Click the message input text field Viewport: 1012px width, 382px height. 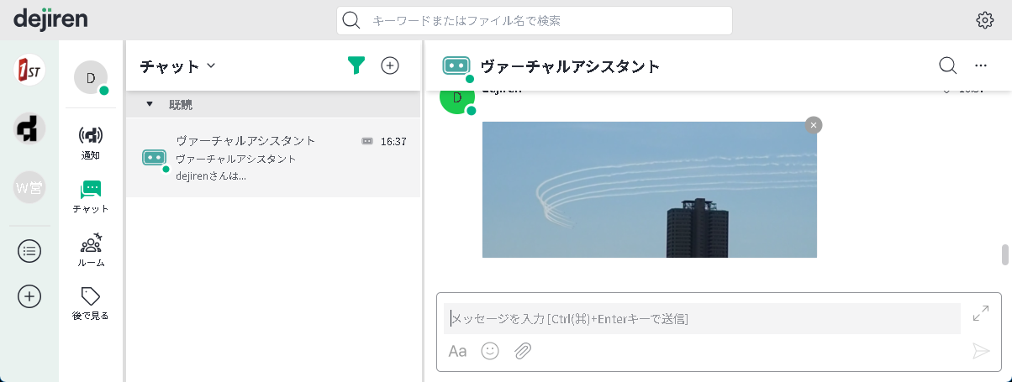[x=702, y=319]
